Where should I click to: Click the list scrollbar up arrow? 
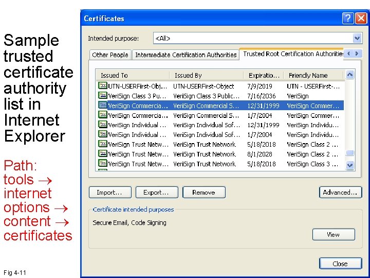tap(350, 75)
